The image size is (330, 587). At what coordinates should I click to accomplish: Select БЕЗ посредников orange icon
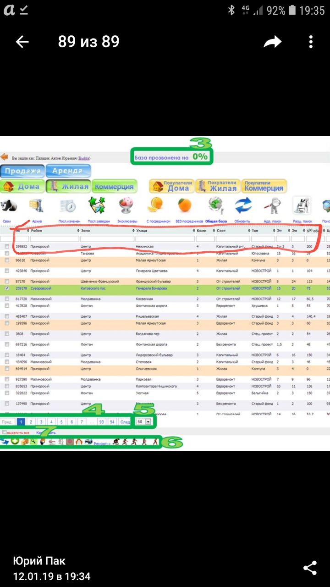tap(185, 205)
